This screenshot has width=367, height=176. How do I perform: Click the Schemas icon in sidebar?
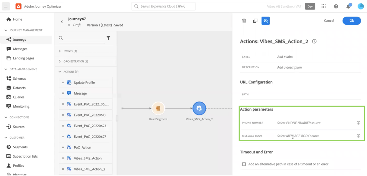click(x=9, y=78)
